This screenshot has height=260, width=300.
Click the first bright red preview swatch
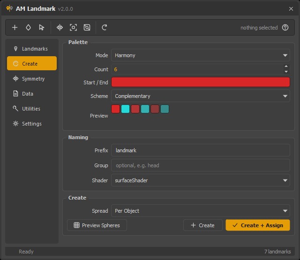[116, 109]
